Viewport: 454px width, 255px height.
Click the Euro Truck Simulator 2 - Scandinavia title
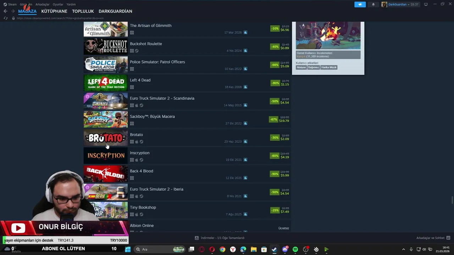tap(162, 98)
